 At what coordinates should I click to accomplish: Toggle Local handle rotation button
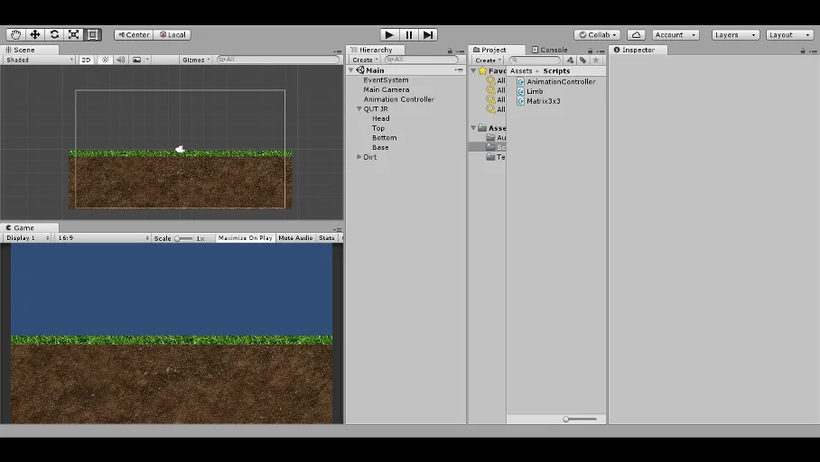172,34
